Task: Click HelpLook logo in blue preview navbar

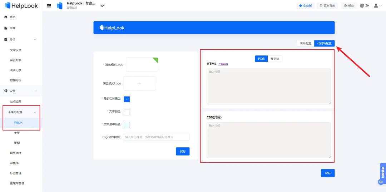Action: 112,28
